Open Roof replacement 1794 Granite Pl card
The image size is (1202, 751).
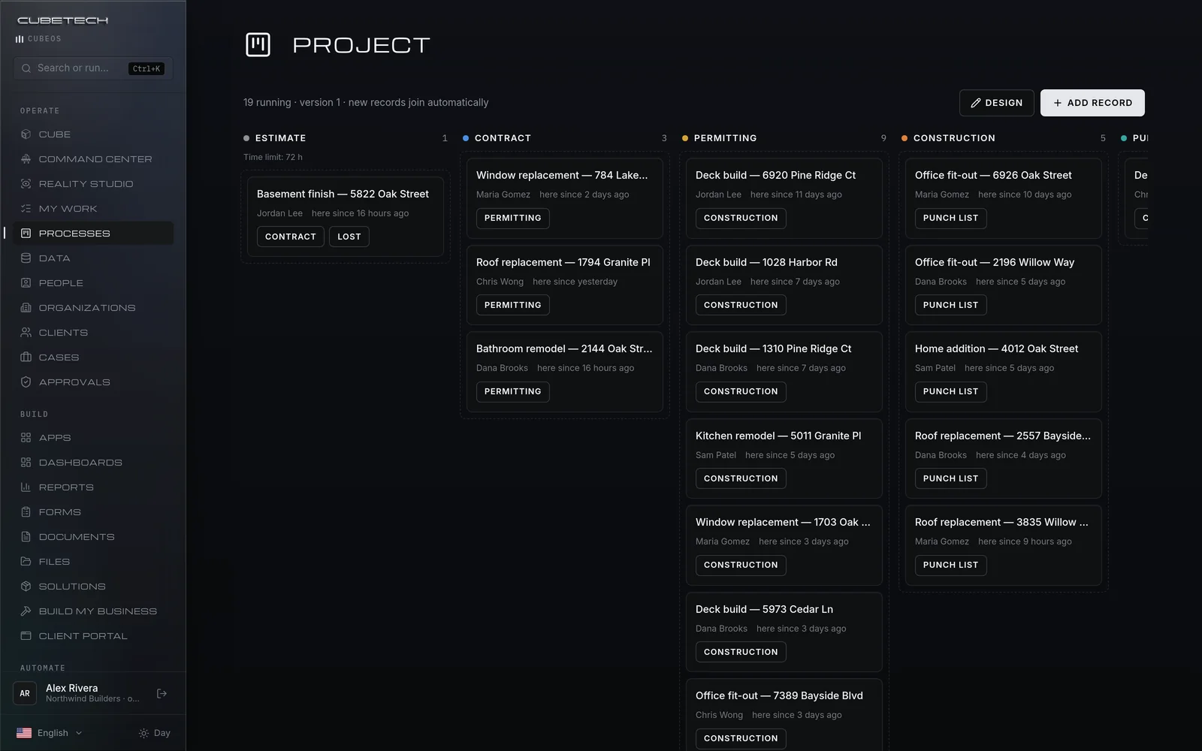pos(565,285)
